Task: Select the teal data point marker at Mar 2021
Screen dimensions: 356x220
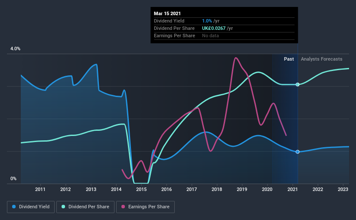Action: tap(297, 84)
